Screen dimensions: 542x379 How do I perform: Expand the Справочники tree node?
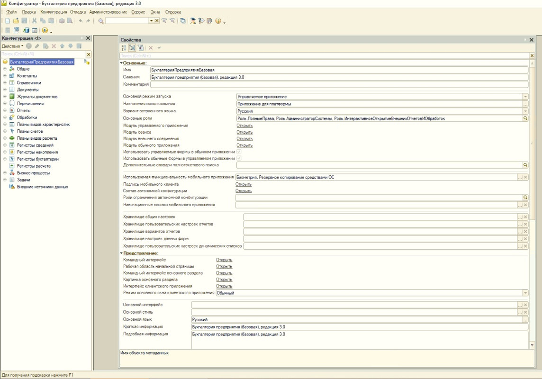click(x=5, y=83)
